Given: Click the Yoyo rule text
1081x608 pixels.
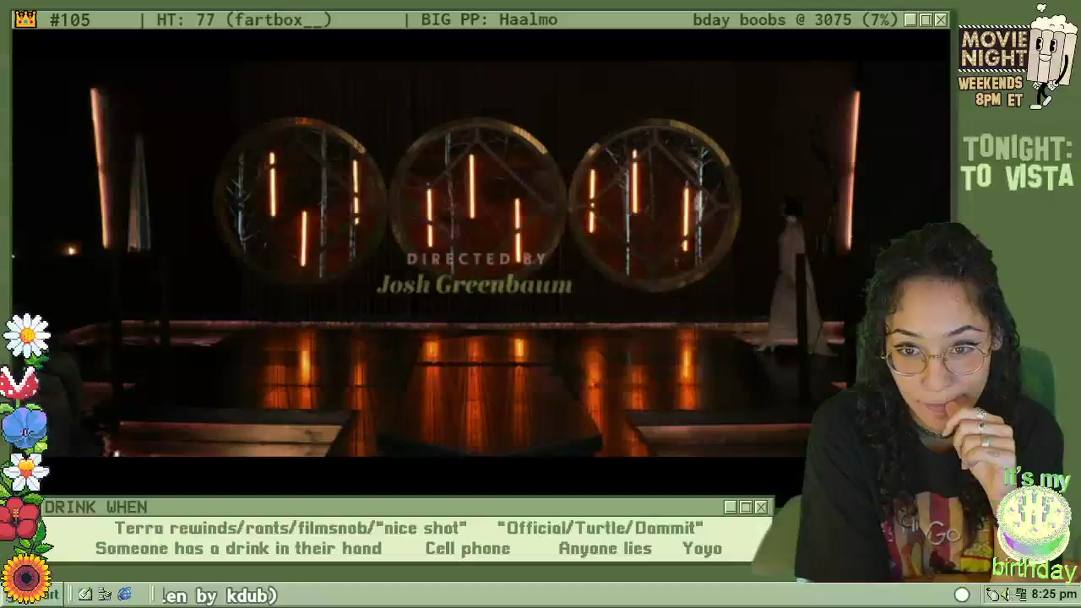Looking at the screenshot, I should point(702,549).
